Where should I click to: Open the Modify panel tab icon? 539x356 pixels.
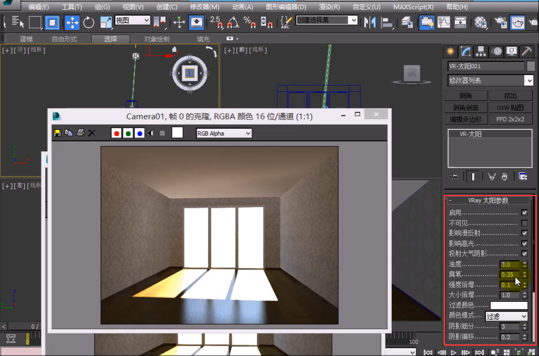coord(466,51)
